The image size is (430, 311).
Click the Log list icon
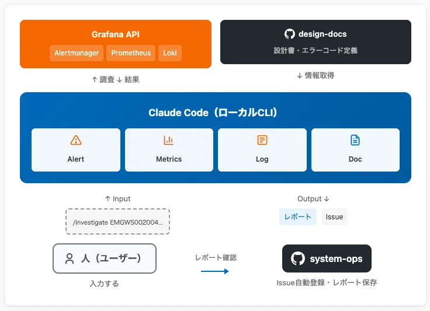pyautogui.click(x=262, y=140)
